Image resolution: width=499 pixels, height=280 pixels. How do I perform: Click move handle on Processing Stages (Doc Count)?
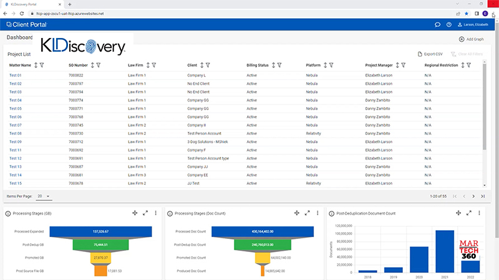(x=297, y=213)
